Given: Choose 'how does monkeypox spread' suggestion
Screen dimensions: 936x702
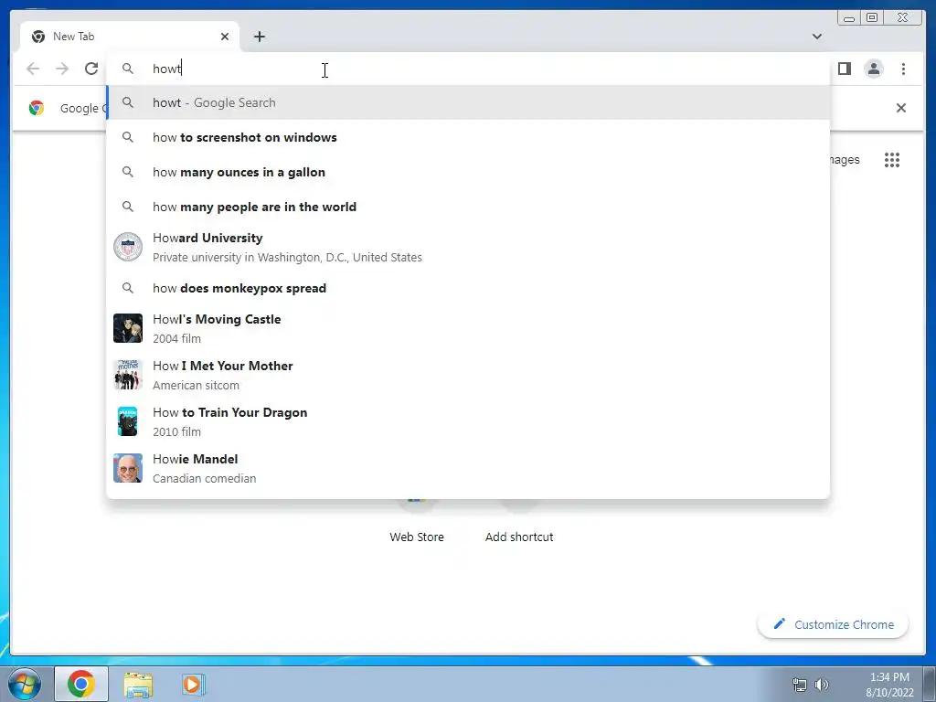Looking at the screenshot, I should [x=468, y=288].
